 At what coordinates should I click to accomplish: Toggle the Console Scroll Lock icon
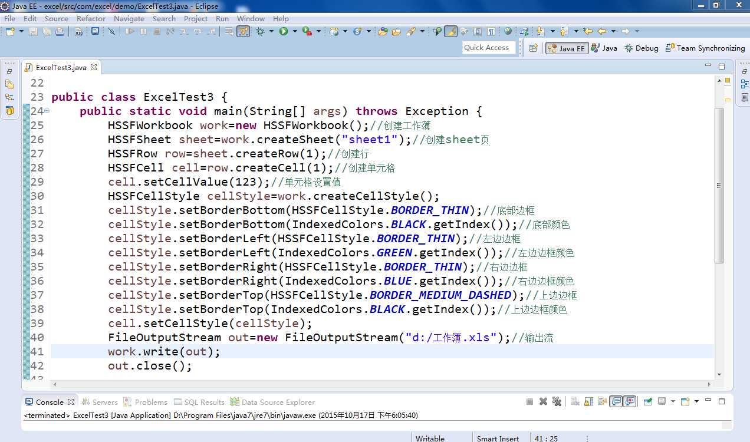coord(588,402)
